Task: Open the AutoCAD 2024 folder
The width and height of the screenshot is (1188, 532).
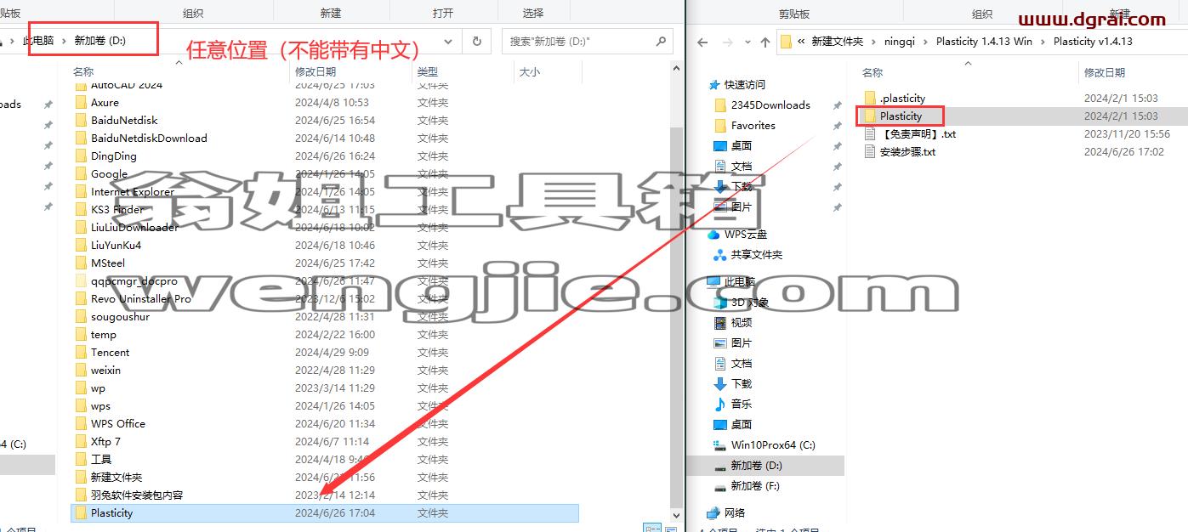Action: pos(126,85)
